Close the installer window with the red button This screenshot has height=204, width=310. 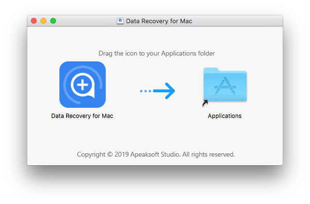34,21
